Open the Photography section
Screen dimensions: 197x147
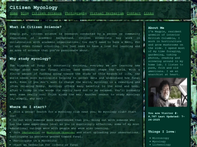(76, 13)
